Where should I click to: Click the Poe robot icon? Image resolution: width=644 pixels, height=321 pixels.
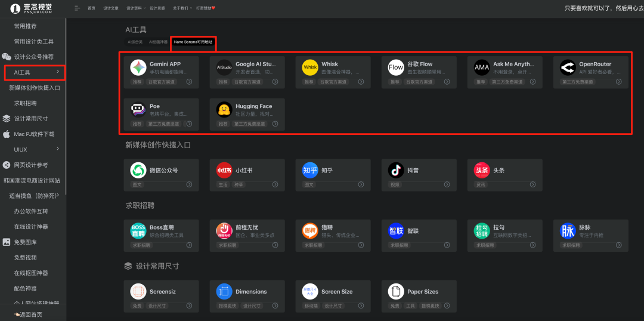138,110
